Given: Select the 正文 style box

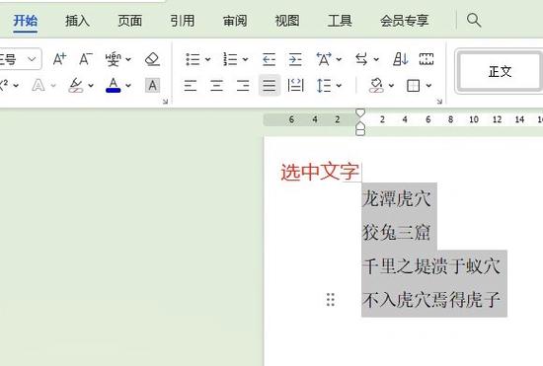Looking at the screenshot, I should click(500, 72).
